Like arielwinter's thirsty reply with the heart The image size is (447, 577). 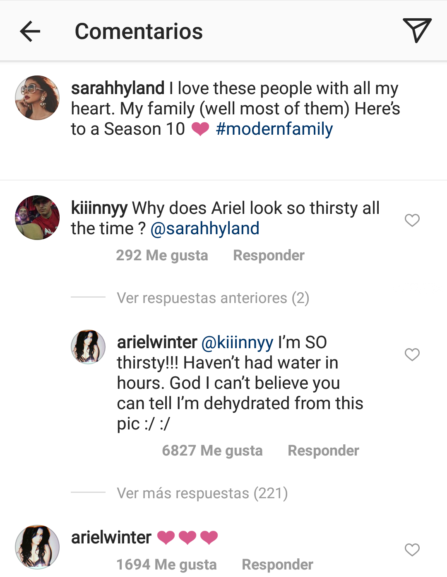412,354
